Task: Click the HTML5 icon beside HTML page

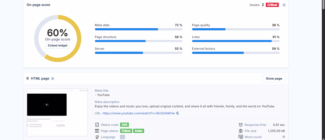Action: pyautogui.click(x=27, y=79)
